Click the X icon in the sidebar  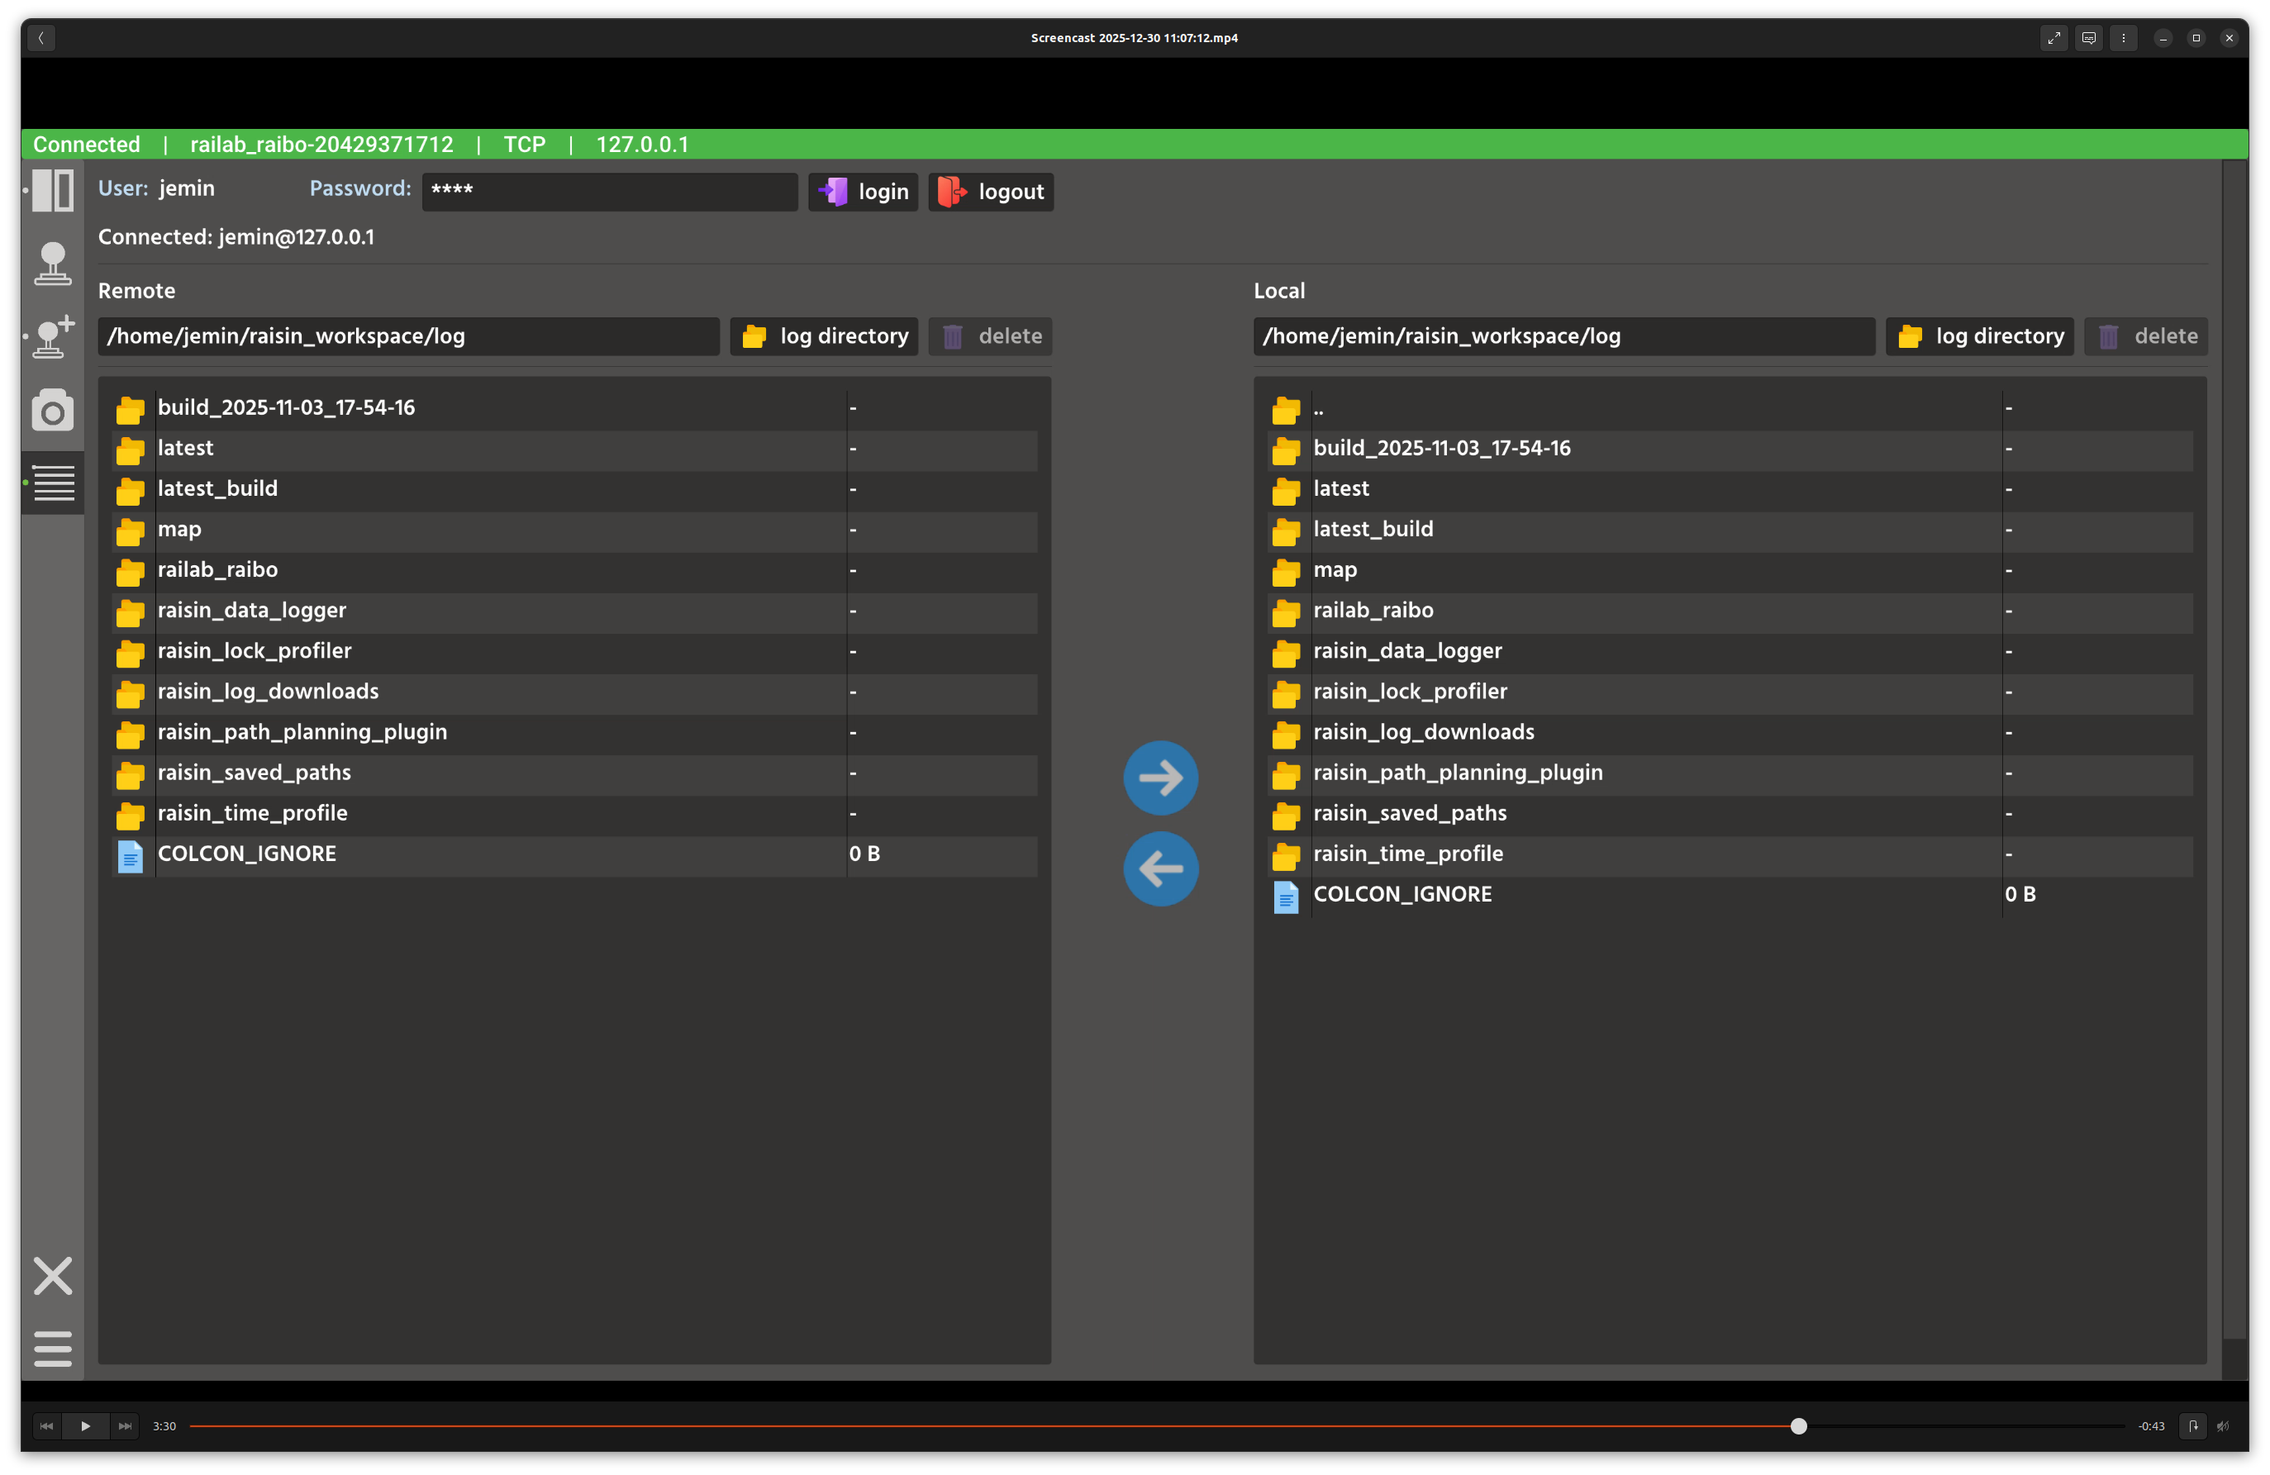pos(52,1276)
